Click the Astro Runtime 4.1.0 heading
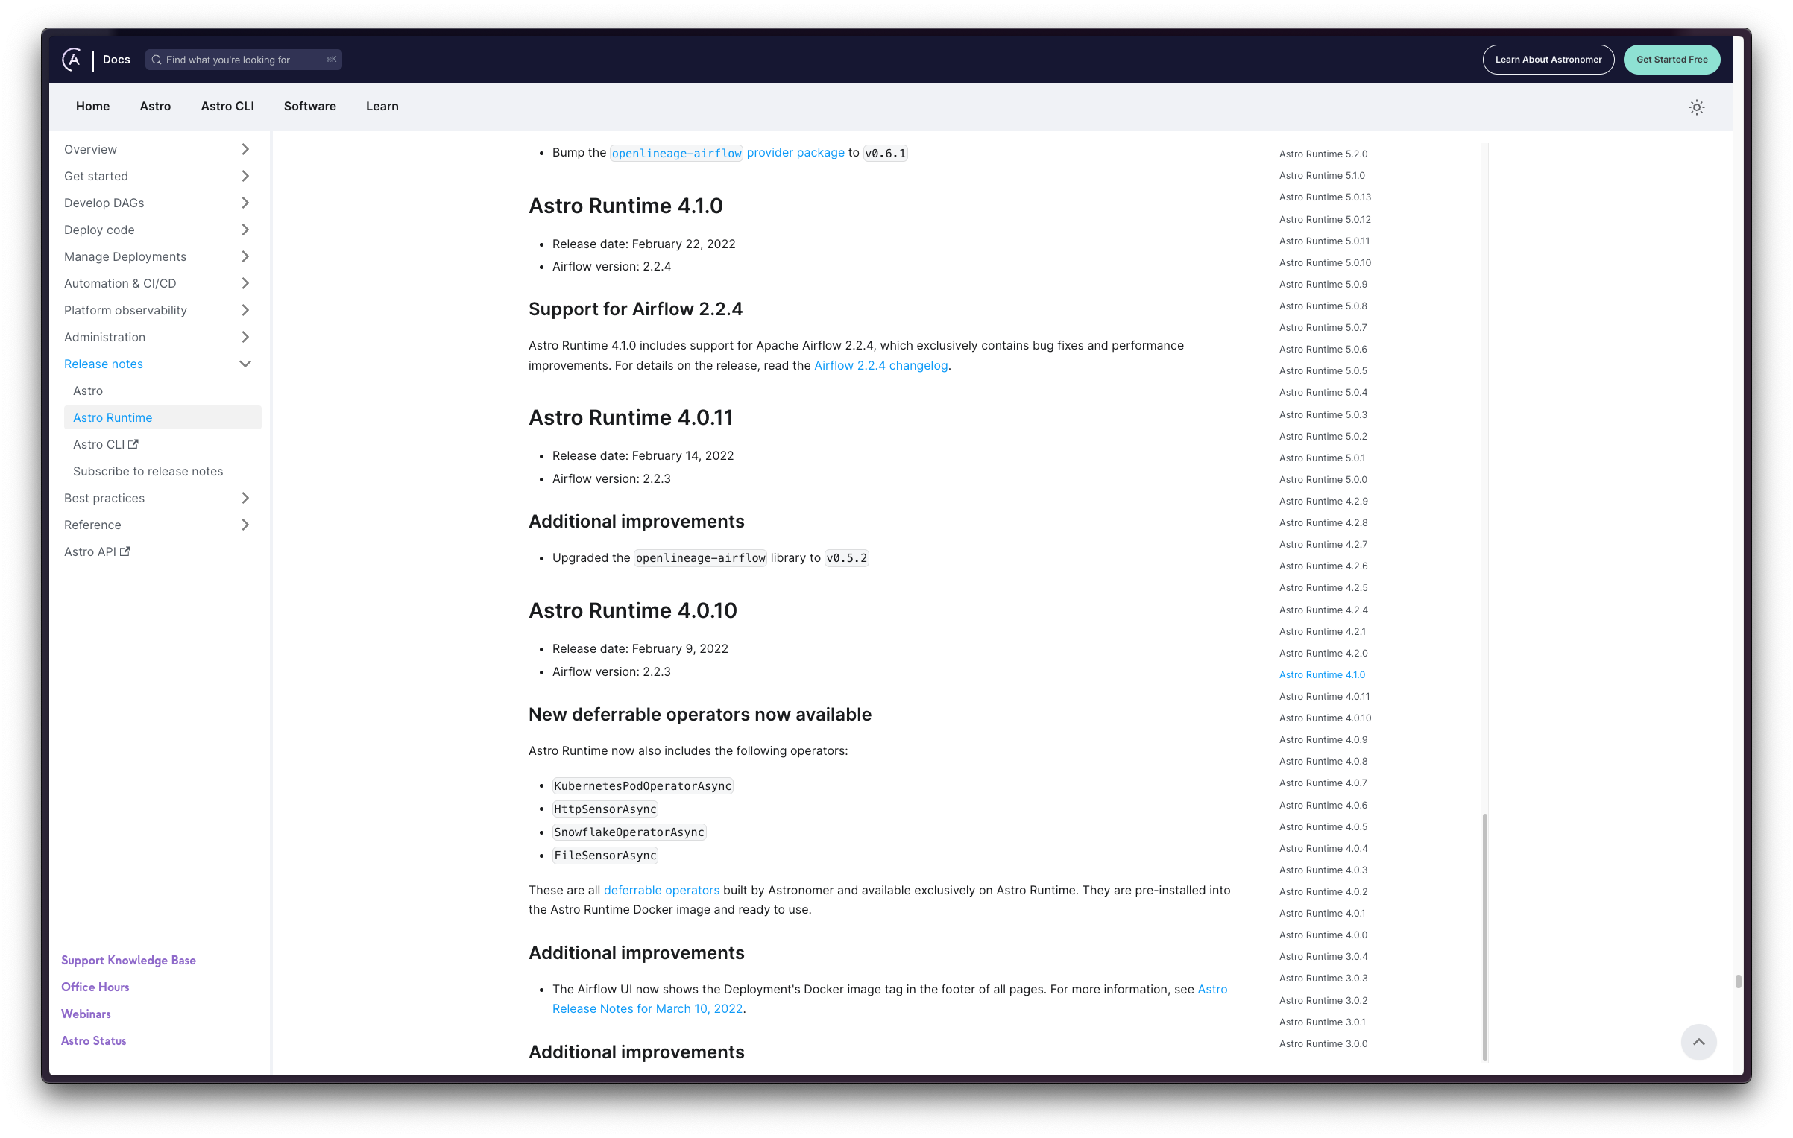Image resolution: width=1793 pixels, height=1138 pixels. tap(625, 206)
